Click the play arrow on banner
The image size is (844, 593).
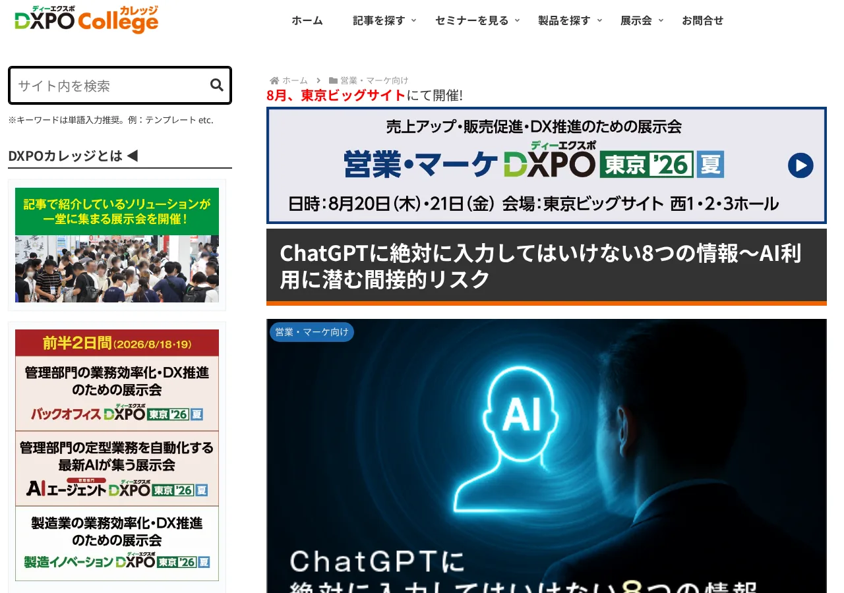pyautogui.click(x=800, y=165)
